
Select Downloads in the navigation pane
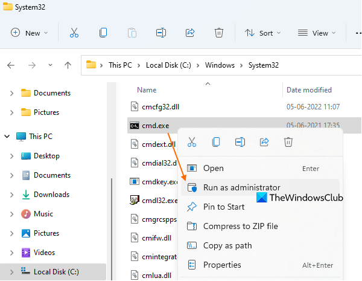[x=51, y=195]
